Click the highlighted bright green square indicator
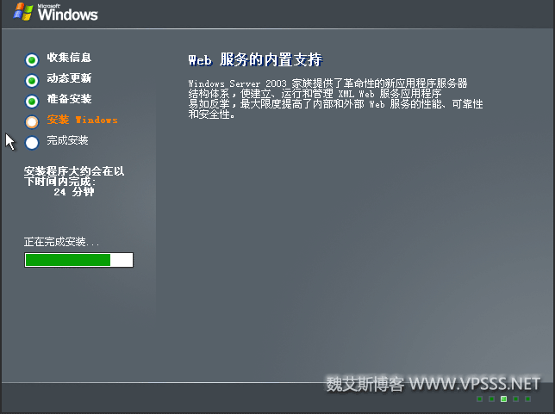Viewport: 555px width, 414px height. [x=503, y=399]
